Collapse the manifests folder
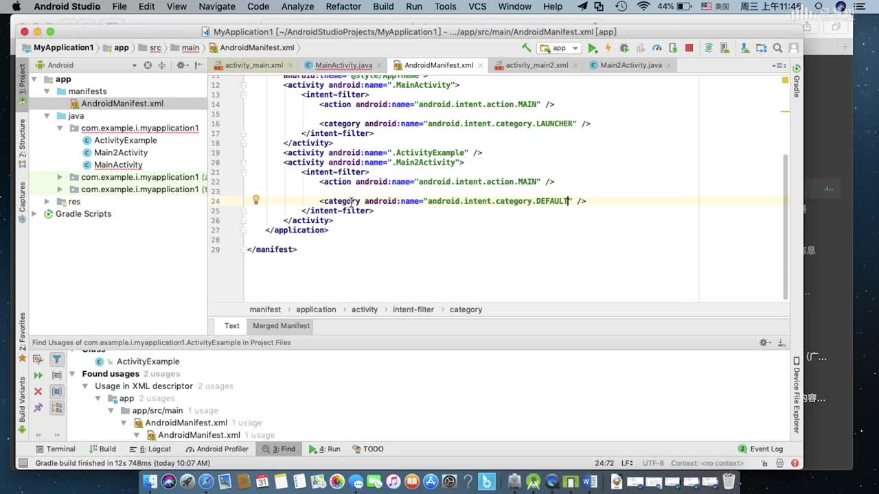Image resolution: width=879 pixels, height=494 pixels. point(47,91)
